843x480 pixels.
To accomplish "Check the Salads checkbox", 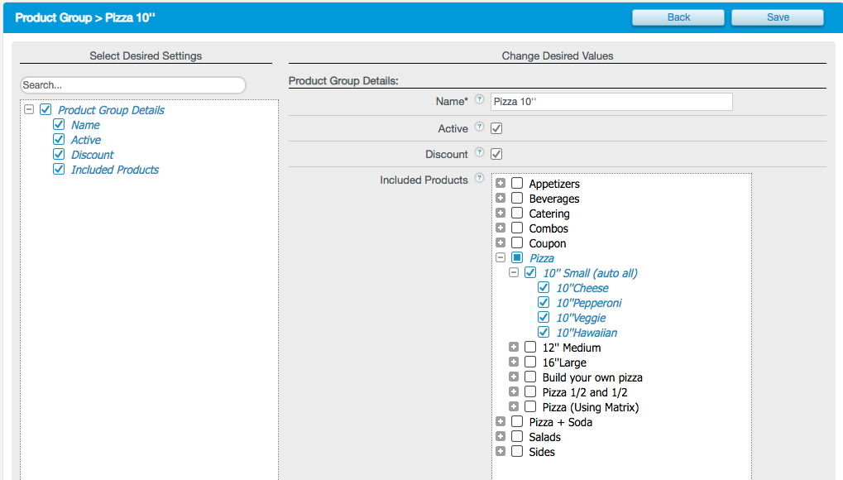I will [x=517, y=437].
